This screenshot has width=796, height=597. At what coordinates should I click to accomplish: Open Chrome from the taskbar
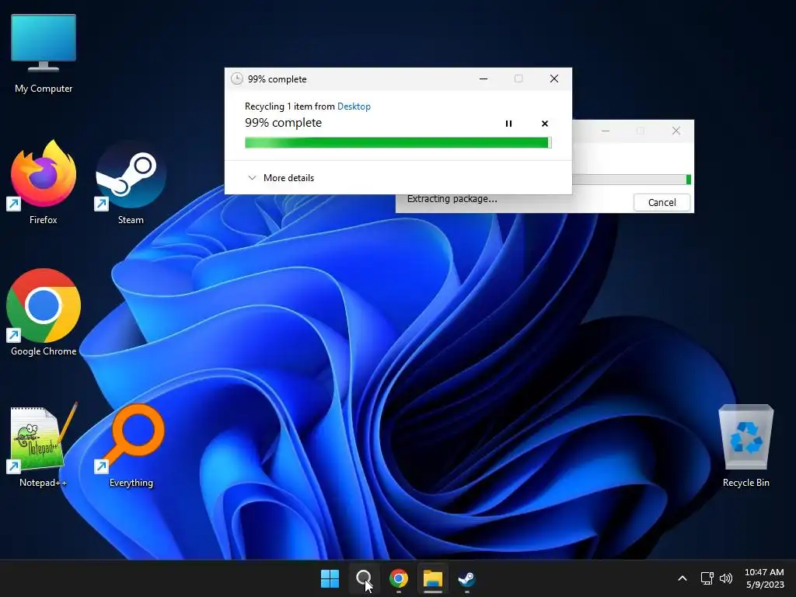tap(399, 578)
